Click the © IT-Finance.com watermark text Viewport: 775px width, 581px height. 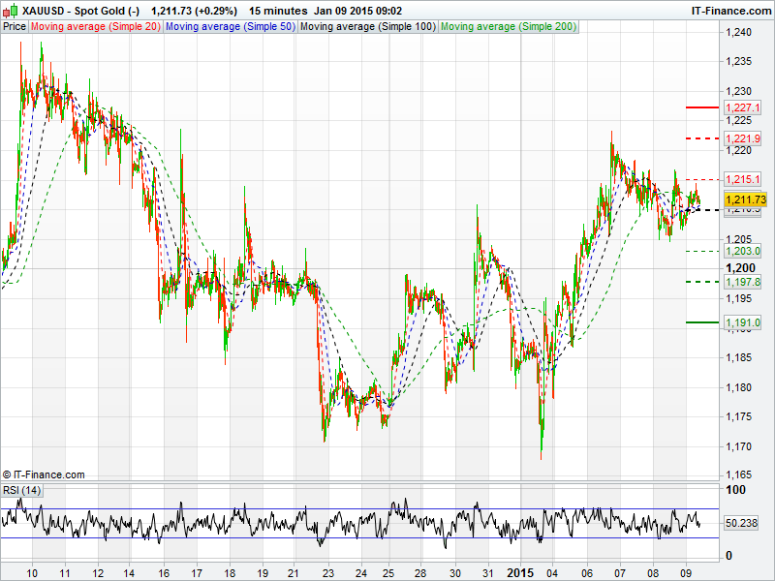pos(44,474)
